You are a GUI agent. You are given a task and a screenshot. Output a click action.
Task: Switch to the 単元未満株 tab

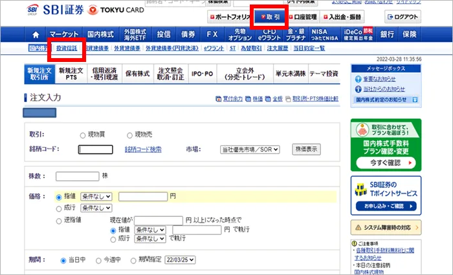tap(291, 74)
